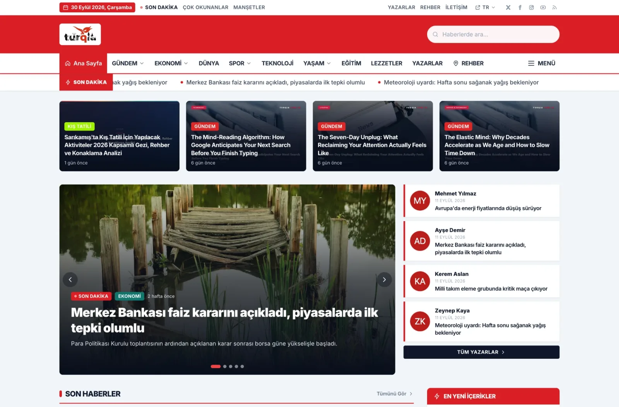Click the date badge 30 Eylül 2026
The image size is (619, 407).
click(97, 7)
